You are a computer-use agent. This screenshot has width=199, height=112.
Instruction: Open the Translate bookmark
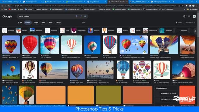tap(29, 9)
